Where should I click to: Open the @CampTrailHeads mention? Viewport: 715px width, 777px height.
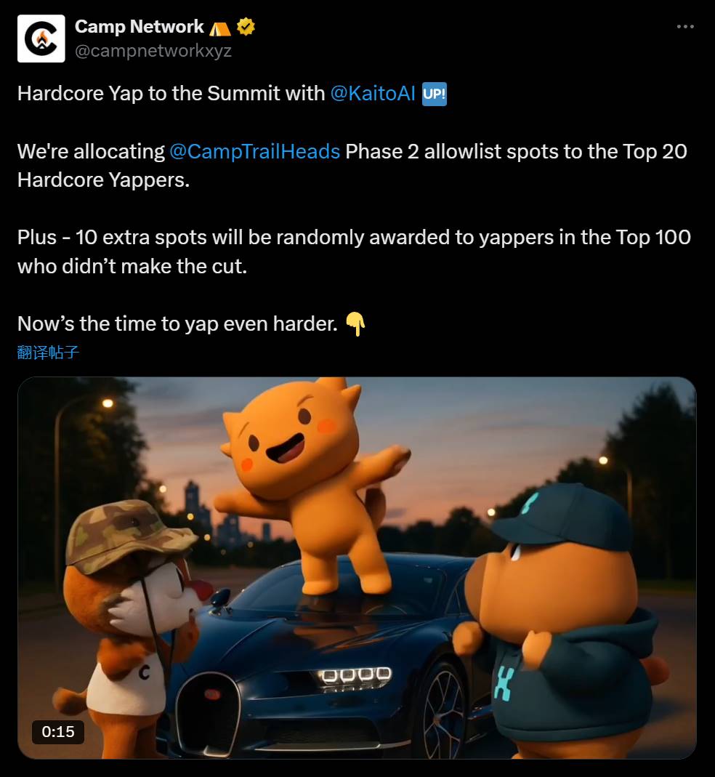[255, 152]
